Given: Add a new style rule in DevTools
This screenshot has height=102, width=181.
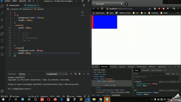Looking at the screenshot, I should pos(177,74).
